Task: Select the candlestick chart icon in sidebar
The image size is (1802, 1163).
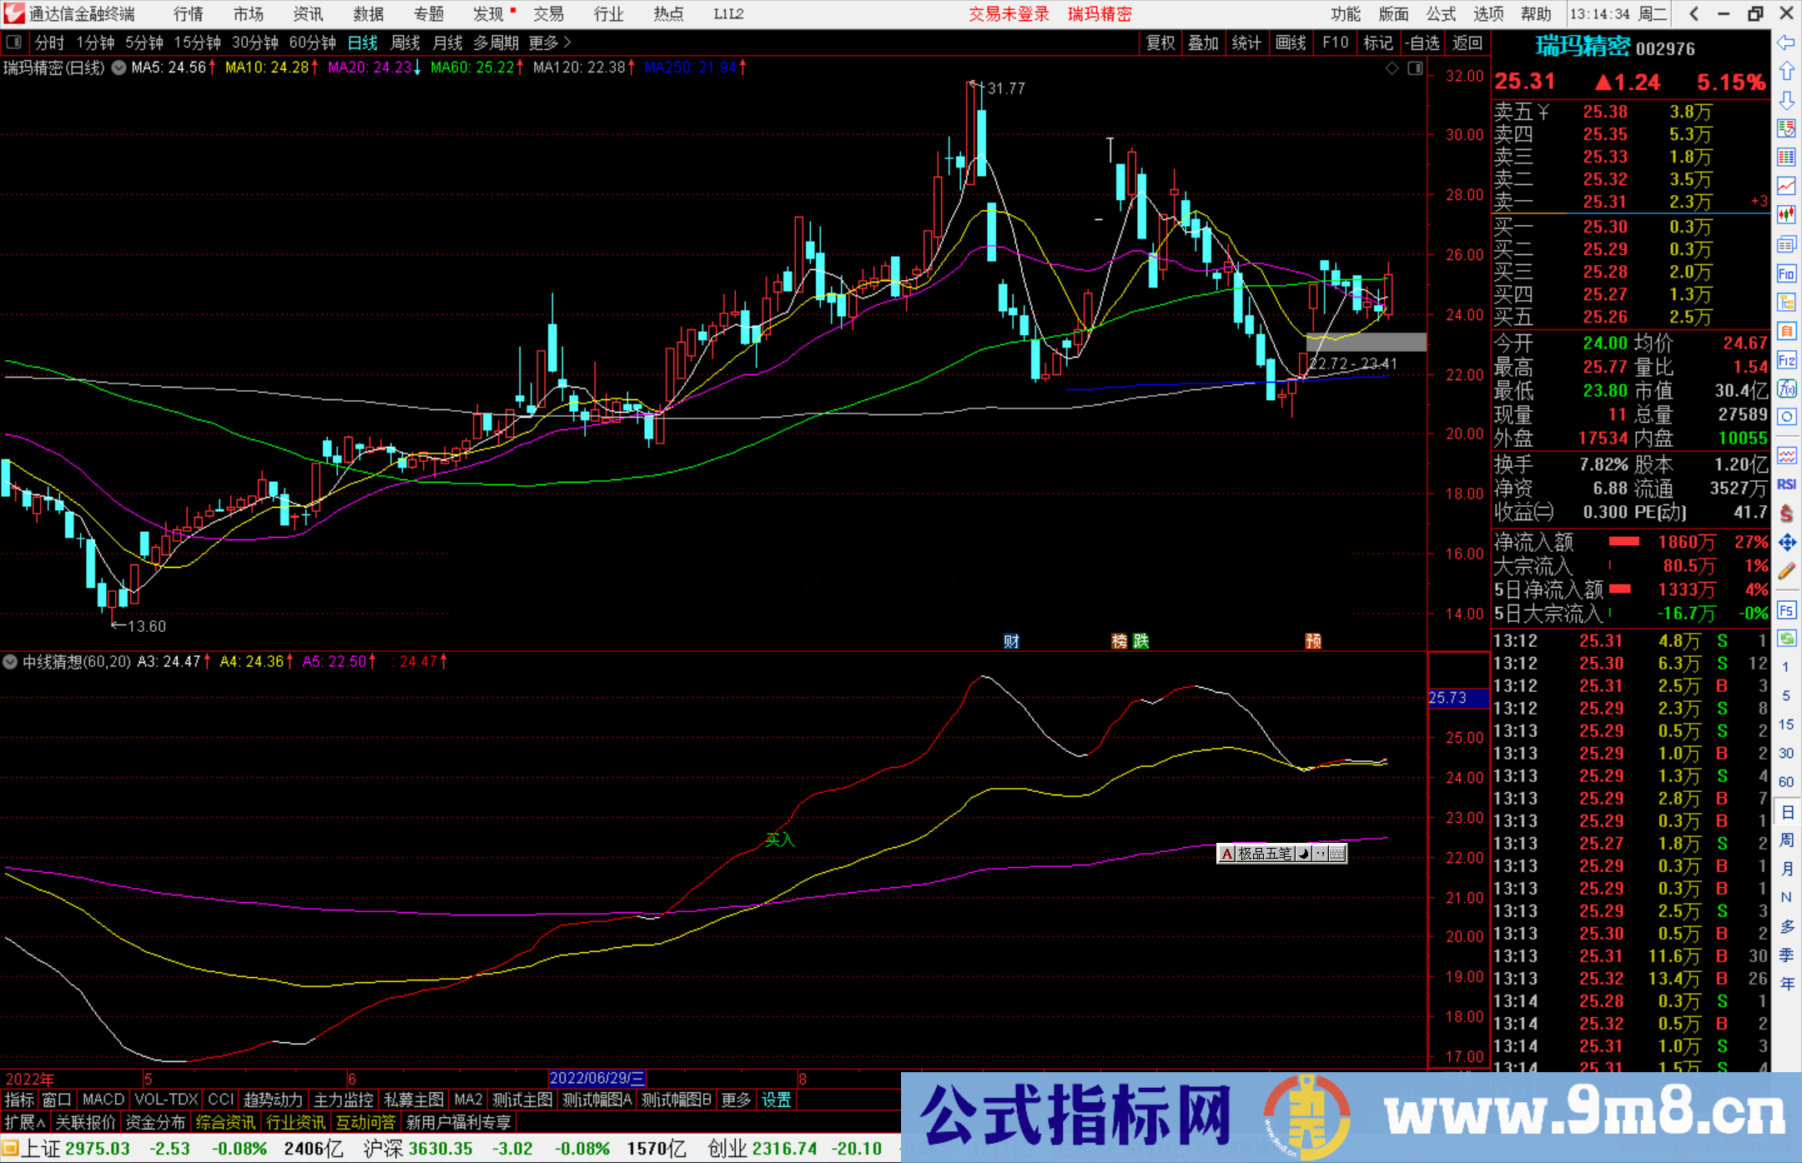Action: point(1787,214)
